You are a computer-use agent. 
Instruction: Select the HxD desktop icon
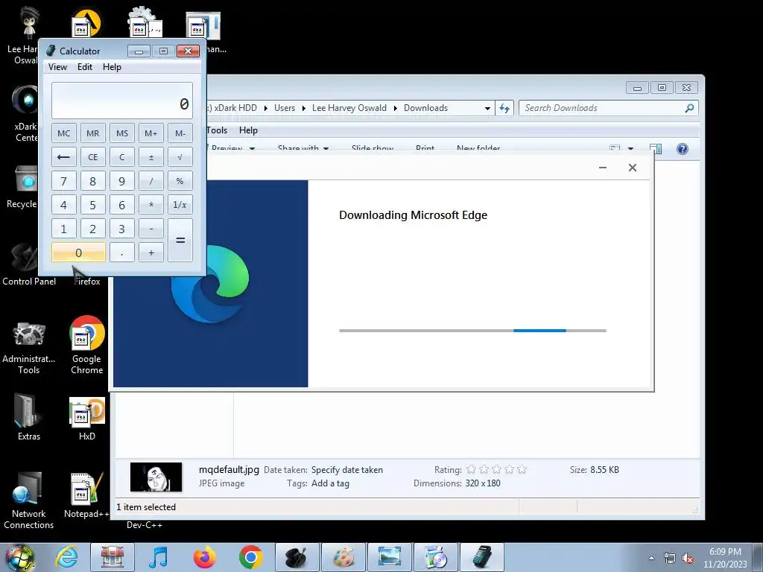coord(86,419)
